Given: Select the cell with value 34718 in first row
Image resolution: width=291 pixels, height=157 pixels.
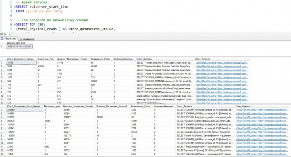Looking at the screenshot, I should click(11, 63).
